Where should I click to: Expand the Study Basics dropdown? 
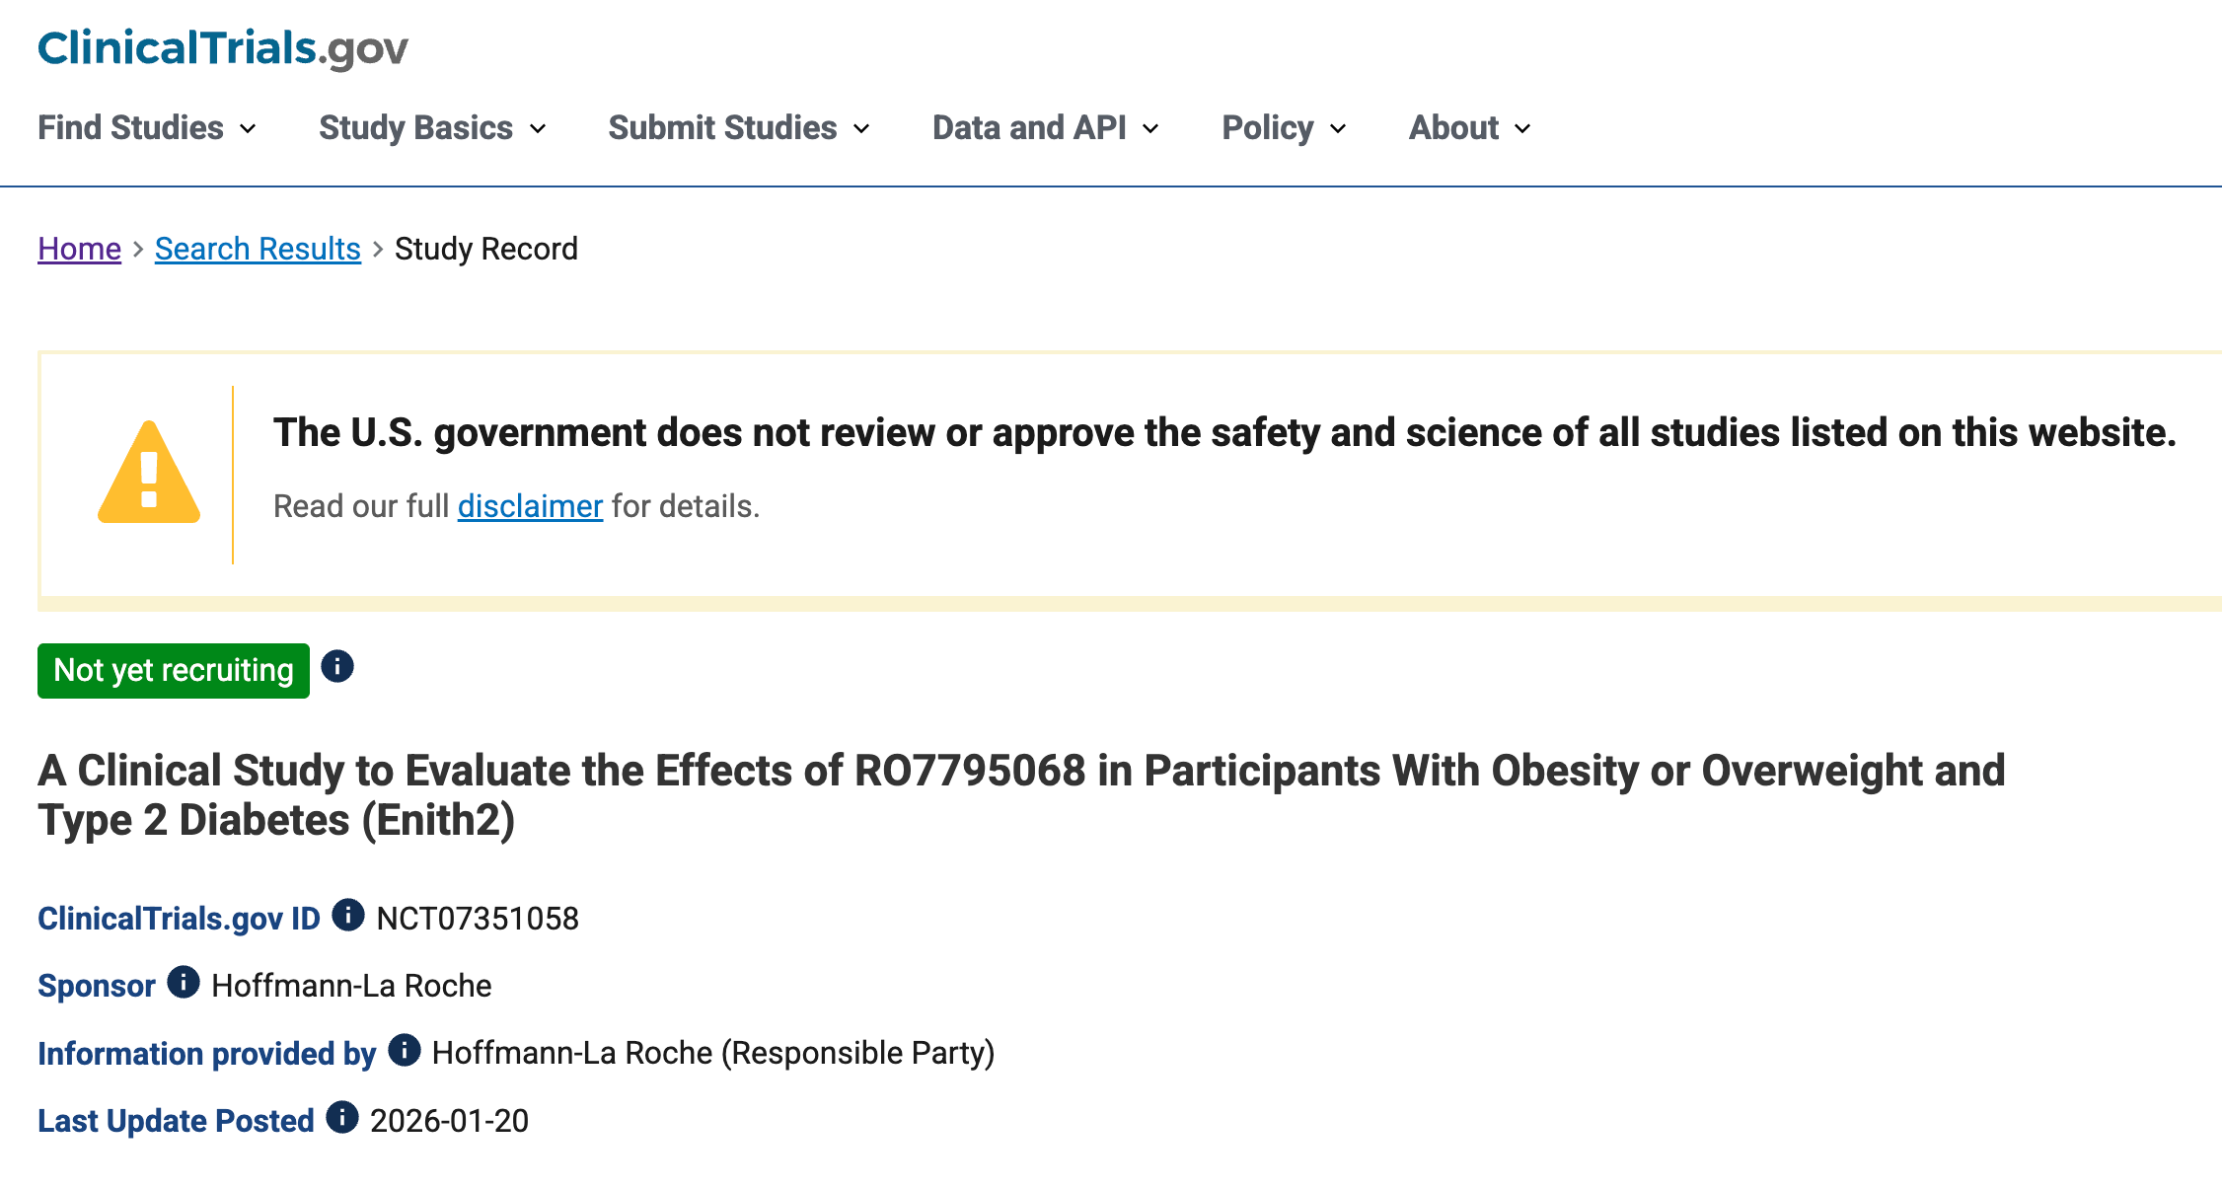[432, 127]
